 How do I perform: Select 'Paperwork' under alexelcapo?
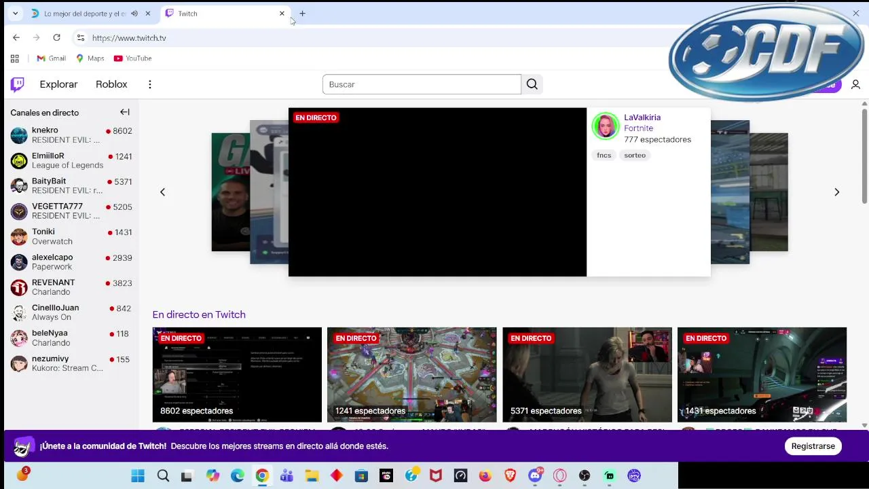point(52,267)
